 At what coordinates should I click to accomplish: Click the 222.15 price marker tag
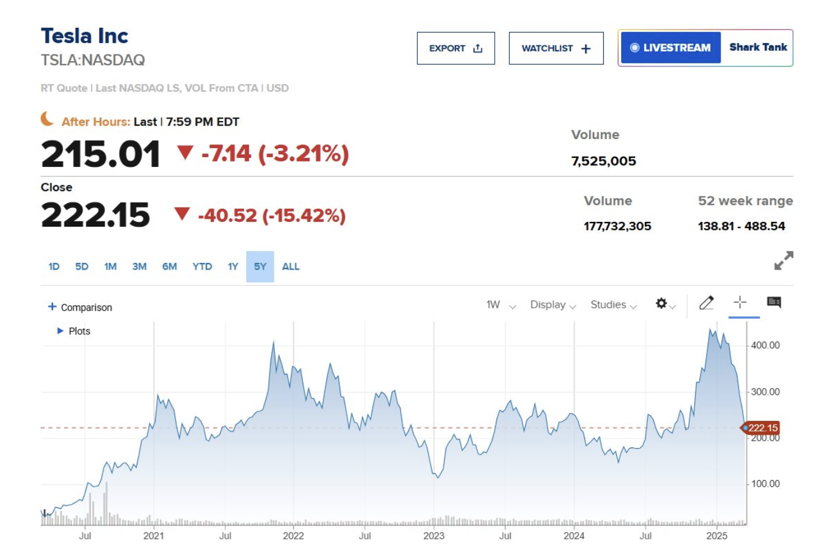coord(762,428)
